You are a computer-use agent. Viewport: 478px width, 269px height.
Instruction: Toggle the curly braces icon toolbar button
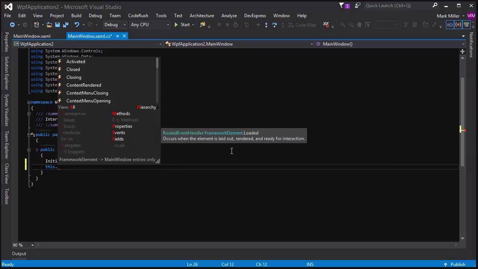click(x=458, y=25)
